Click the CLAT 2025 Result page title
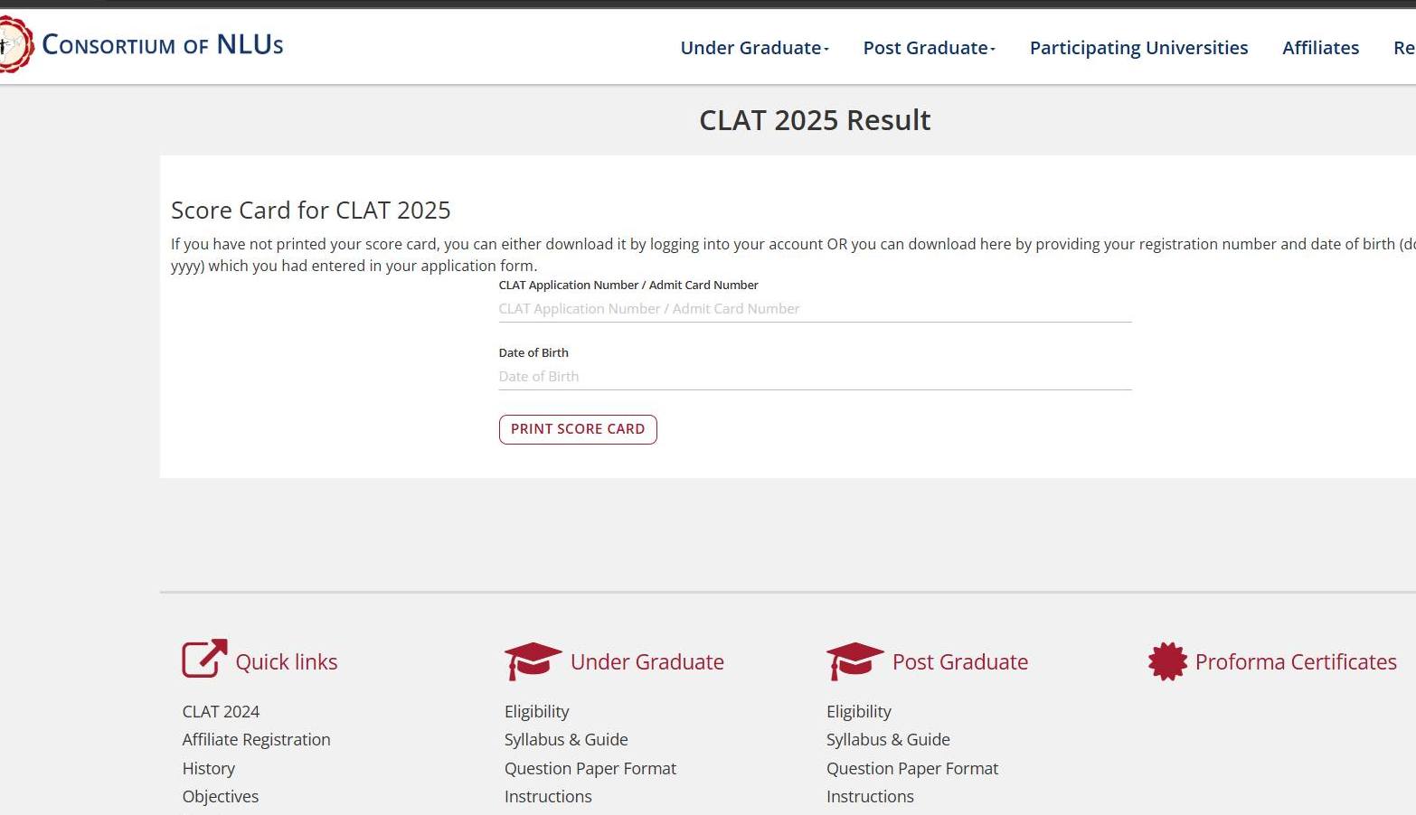Image resolution: width=1416 pixels, height=815 pixels. click(814, 120)
